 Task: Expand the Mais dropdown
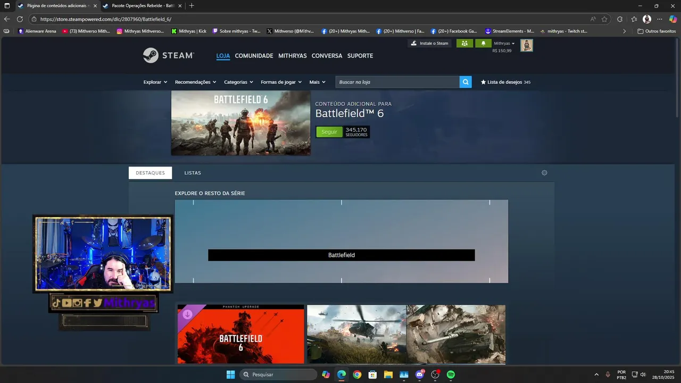317,82
